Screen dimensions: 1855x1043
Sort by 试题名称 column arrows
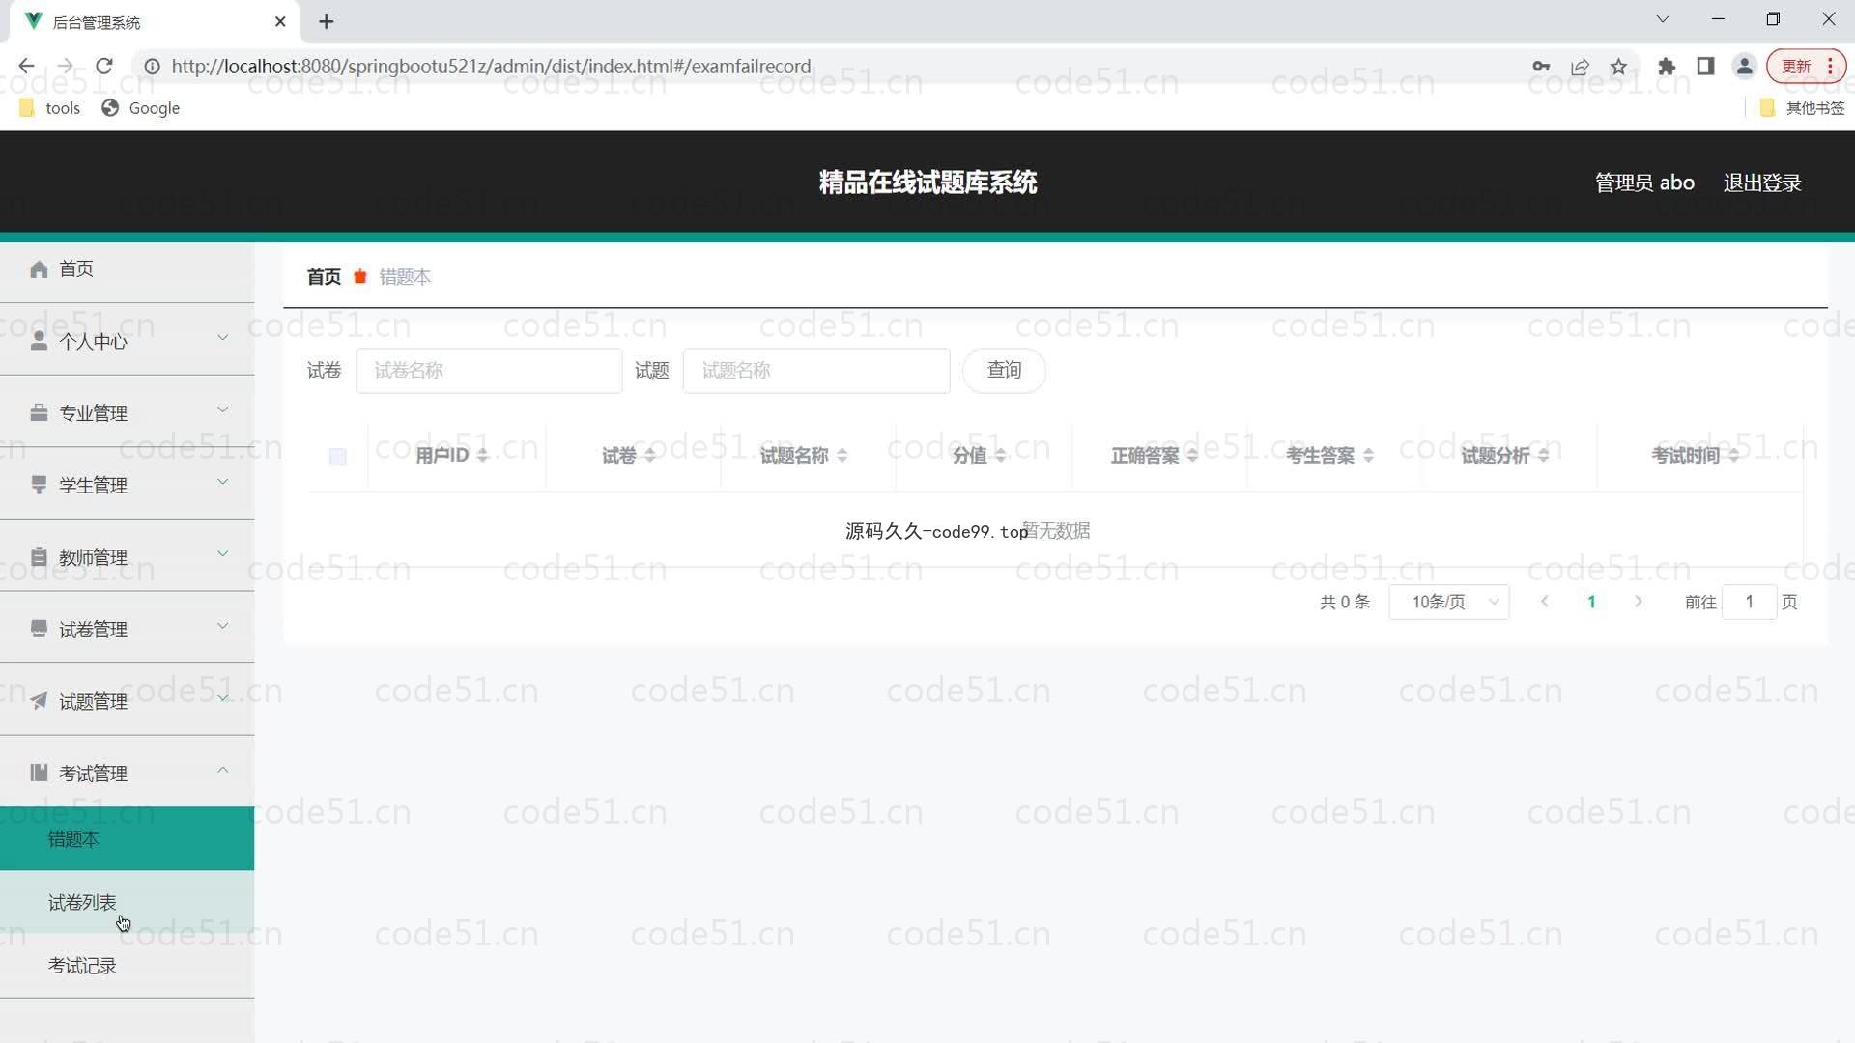pos(842,455)
